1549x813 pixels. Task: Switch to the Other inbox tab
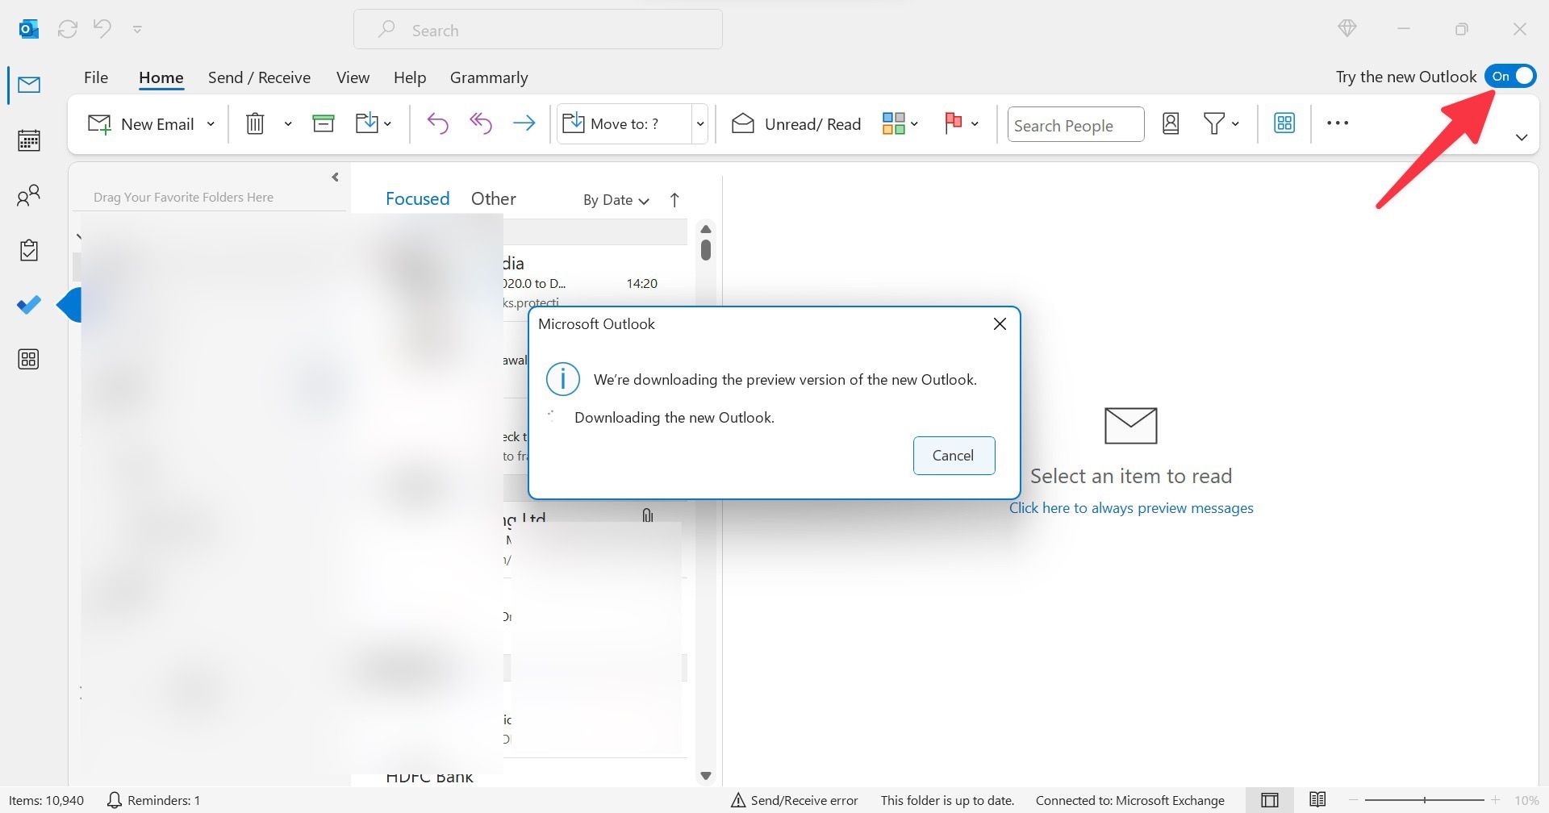[493, 198]
